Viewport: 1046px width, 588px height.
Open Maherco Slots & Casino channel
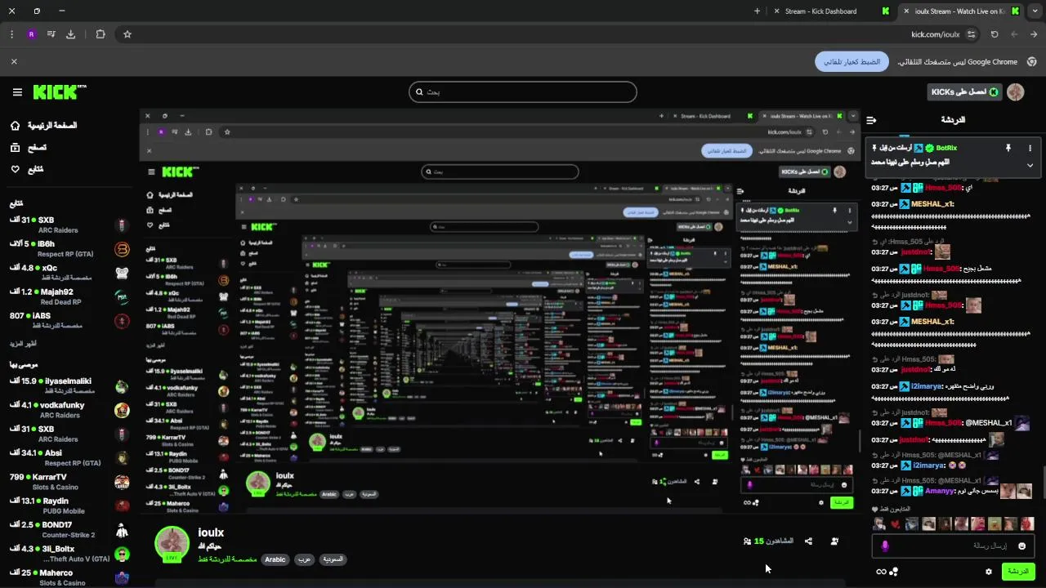69,577
